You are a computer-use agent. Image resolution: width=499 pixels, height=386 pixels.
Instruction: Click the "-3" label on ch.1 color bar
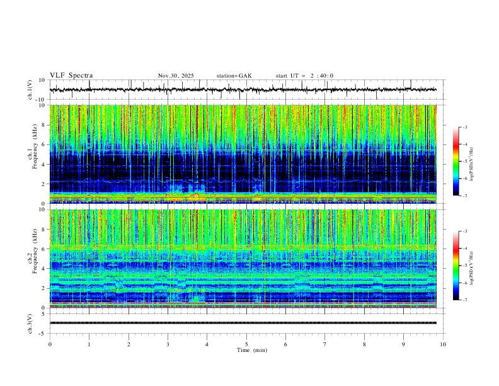(465, 127)
